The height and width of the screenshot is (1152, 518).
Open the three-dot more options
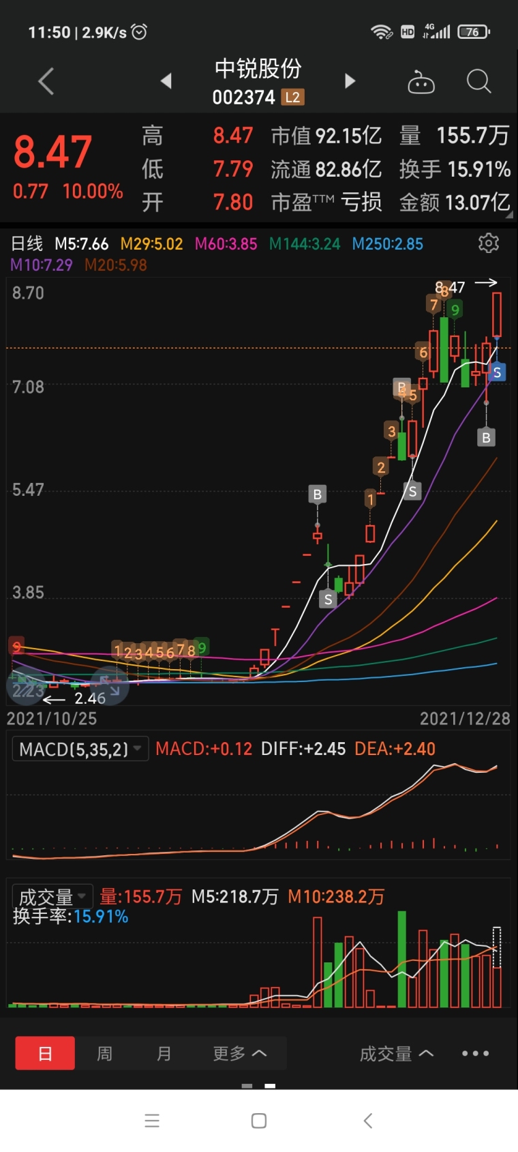(x=475, y=1053)
